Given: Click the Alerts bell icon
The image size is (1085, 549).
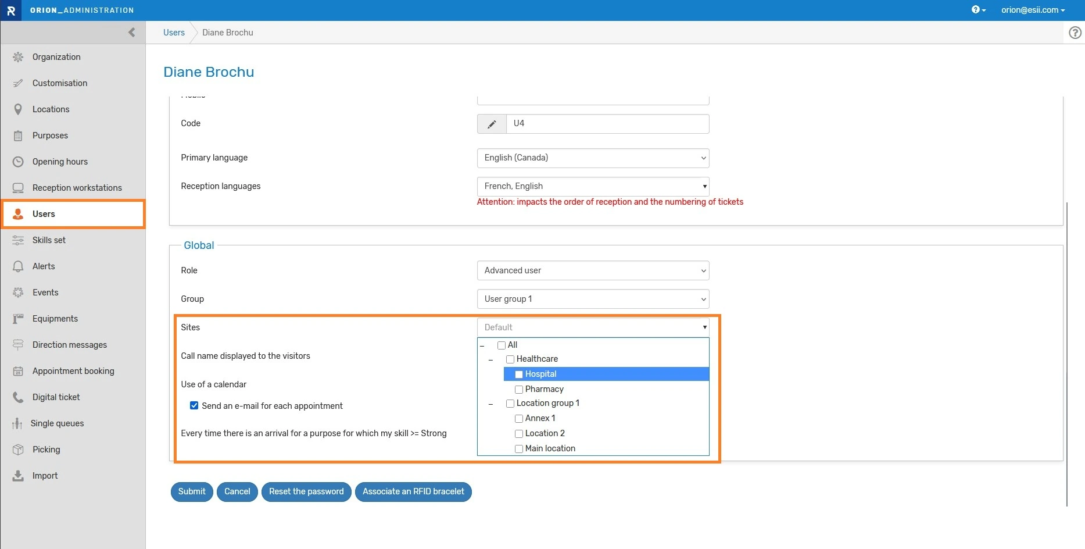Looking at the screenshot, I should 18,266.
